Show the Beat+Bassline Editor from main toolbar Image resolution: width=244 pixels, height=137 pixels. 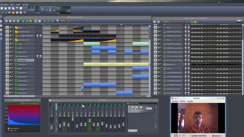(6, 13)
